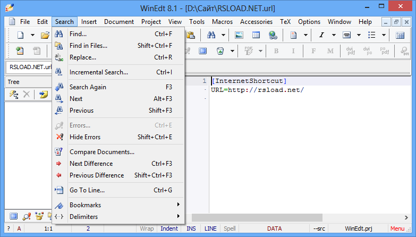416x237 pixels.
Task: Open the Macros menu
Action: (x=222, y=22)
